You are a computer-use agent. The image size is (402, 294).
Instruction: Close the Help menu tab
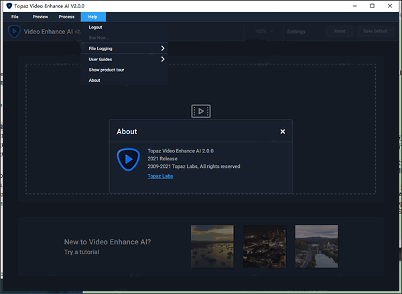click(x=93, y=17)
